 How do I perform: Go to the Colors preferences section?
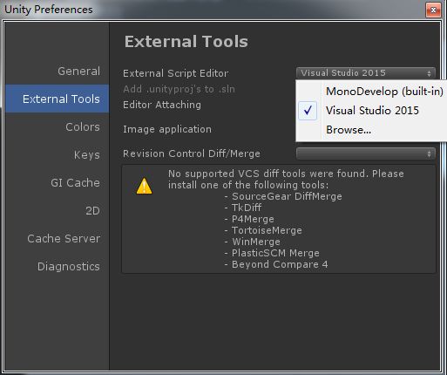(83, 127)
